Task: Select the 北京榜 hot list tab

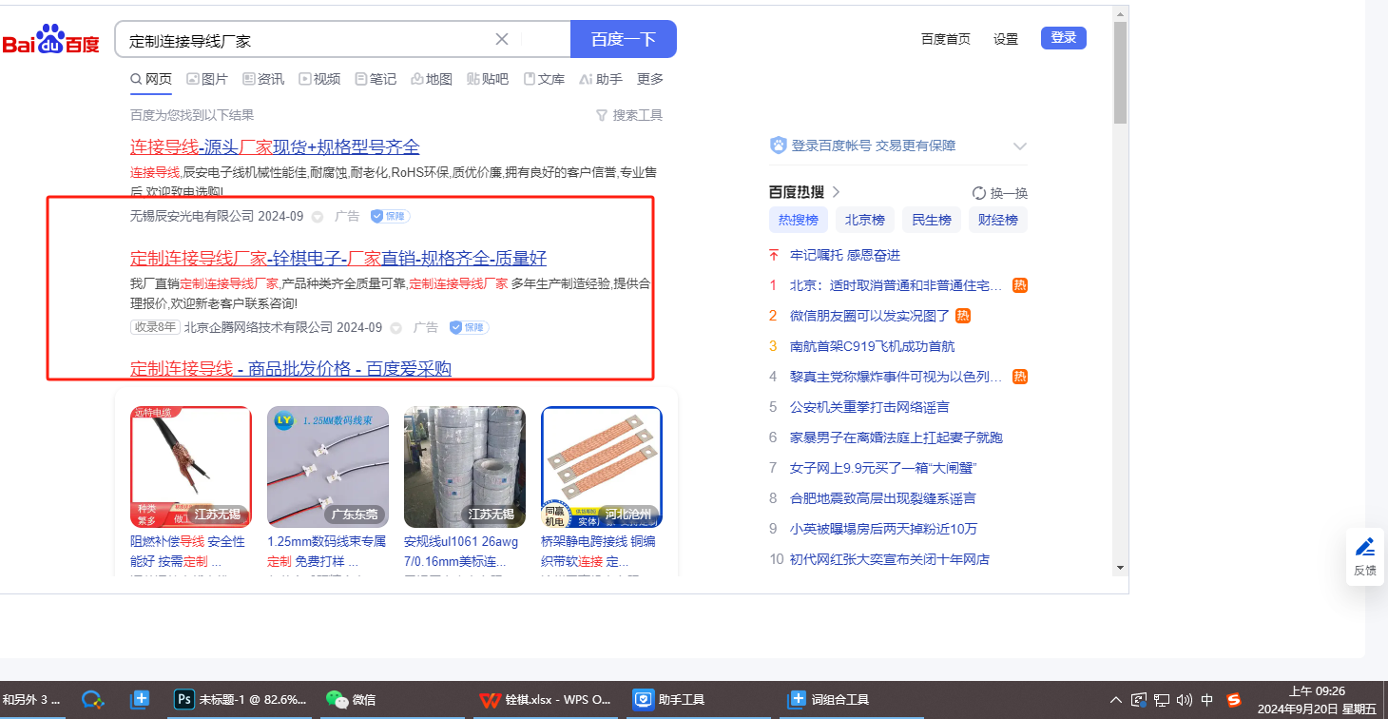Action: tap(864, 220)
